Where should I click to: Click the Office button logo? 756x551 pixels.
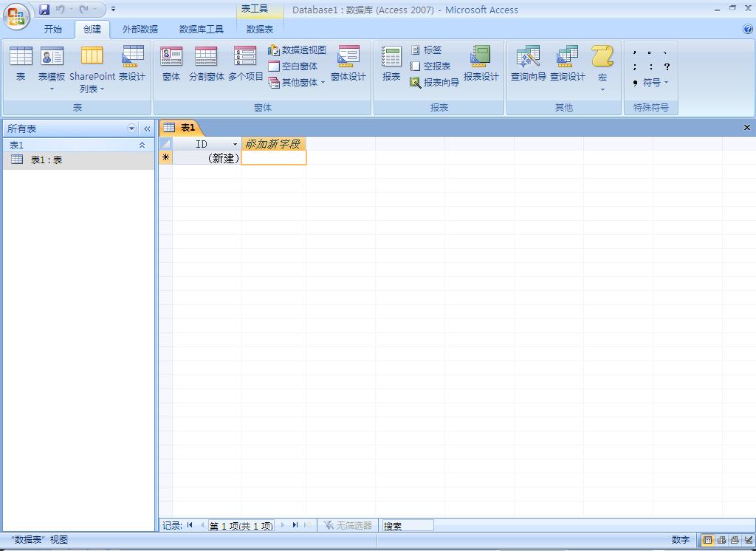16,16
